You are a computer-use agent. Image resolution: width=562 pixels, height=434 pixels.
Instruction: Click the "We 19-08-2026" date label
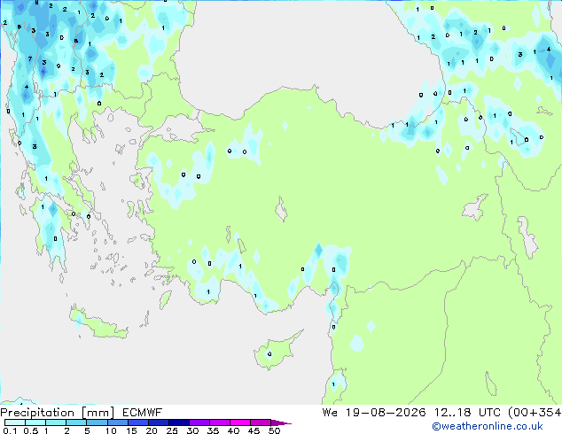(374, 413)
